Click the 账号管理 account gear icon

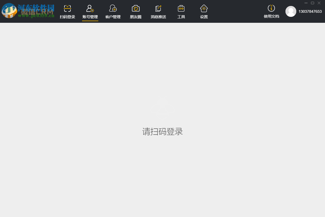(x=90, y=8)
